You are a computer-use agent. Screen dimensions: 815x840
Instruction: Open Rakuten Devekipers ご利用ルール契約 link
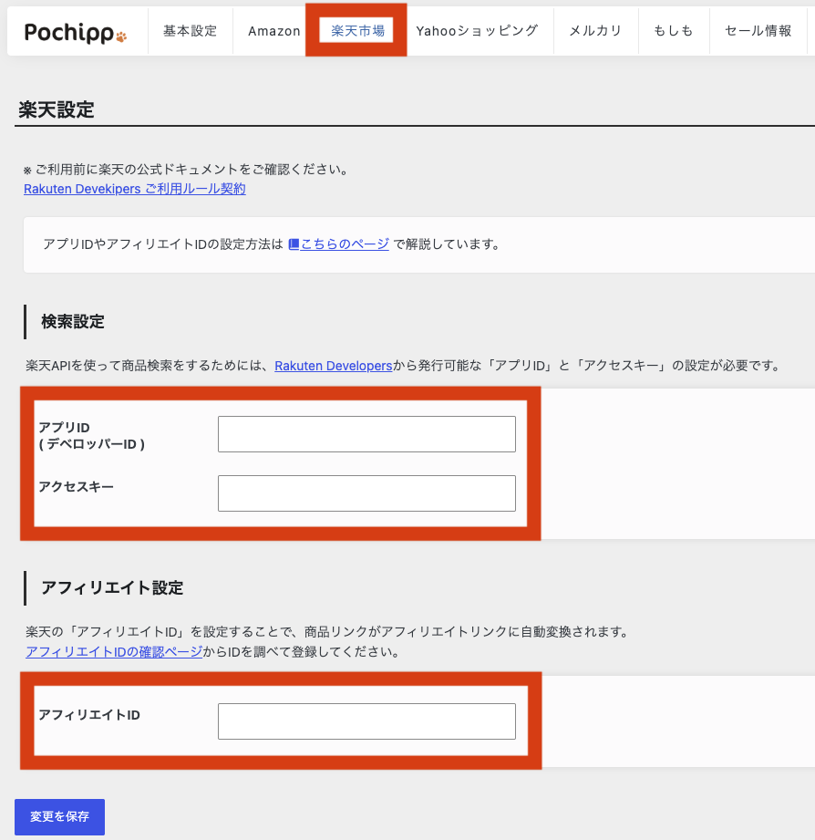(x=135, y=189)
